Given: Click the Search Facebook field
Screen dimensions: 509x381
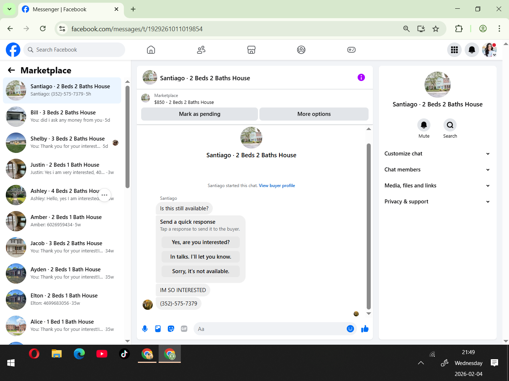Looking at the screenshot, I should coord(74,50).
